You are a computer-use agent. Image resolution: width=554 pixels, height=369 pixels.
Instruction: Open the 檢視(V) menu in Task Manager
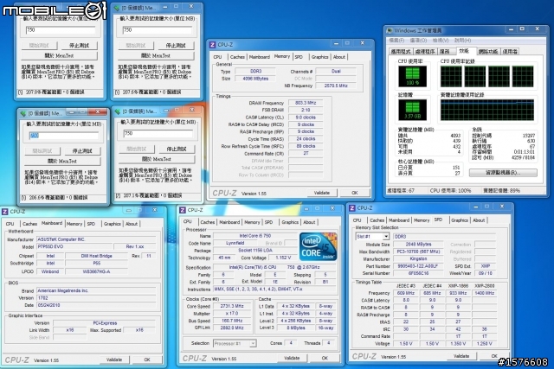pyautogui.click(x=441, y=41)
